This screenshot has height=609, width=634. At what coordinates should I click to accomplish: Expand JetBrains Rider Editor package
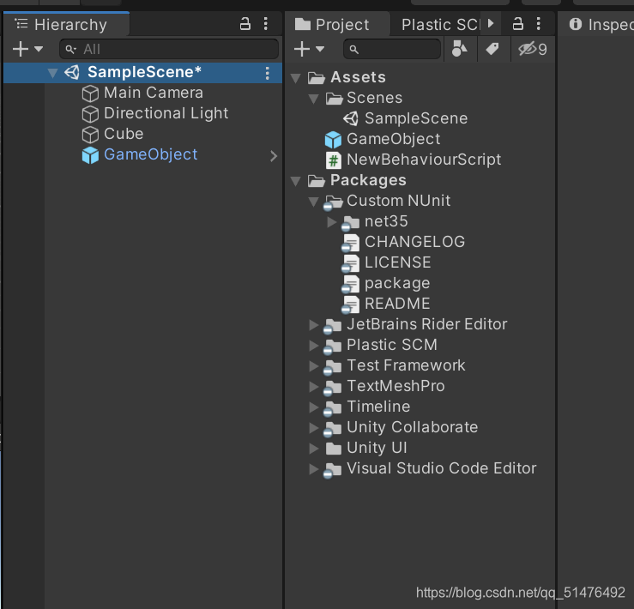(x=314, y=325)
